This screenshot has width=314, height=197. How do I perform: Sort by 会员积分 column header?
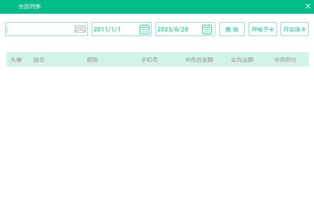[x=285, y=60]
